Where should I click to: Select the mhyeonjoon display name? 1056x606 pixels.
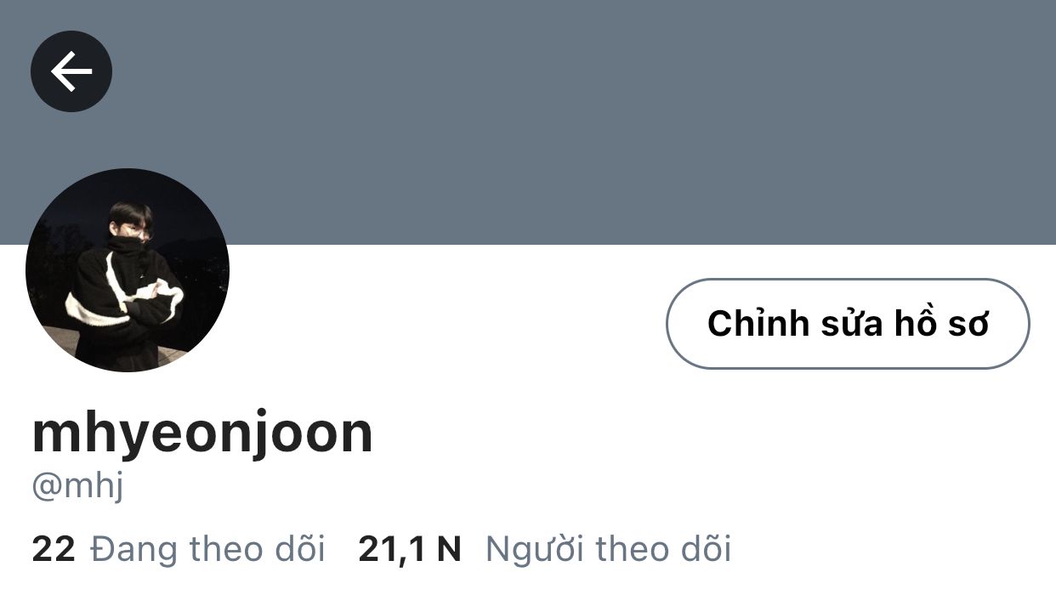click(202, 433)
